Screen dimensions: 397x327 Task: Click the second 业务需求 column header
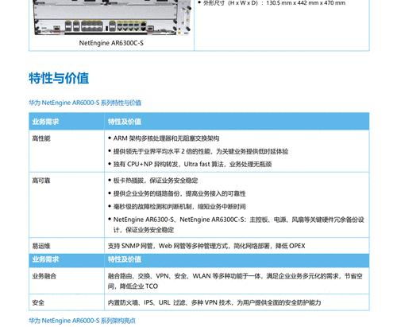pos(45,259)
